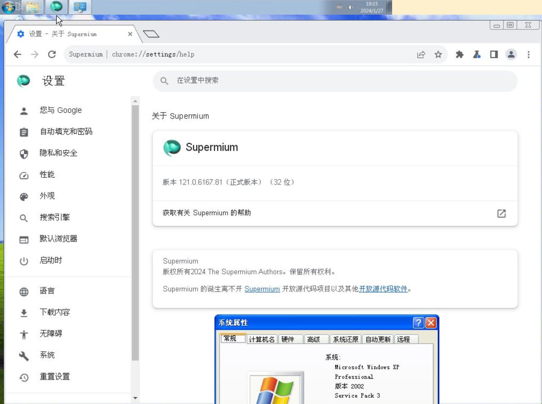Share the page via the share icon
Screen dimensions: 542x404
[x=421, y=54]
